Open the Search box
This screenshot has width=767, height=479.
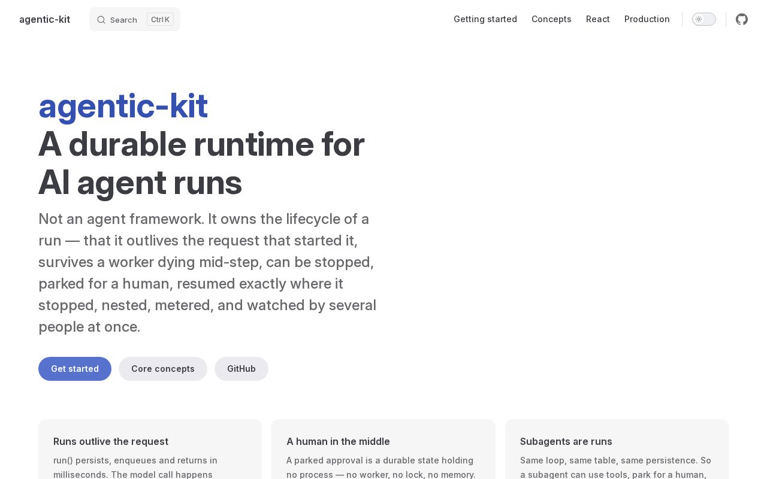click(x=135, y=19)
